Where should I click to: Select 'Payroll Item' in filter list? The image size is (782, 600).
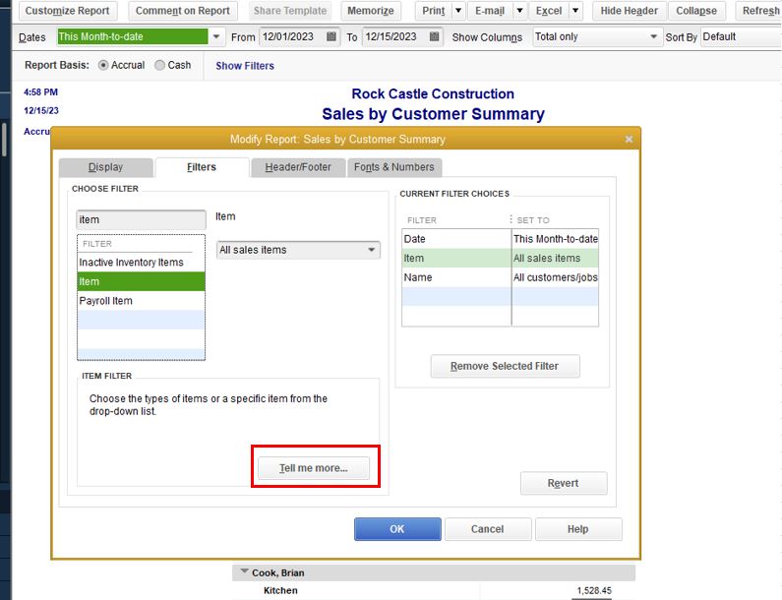(x=141, y=301)
